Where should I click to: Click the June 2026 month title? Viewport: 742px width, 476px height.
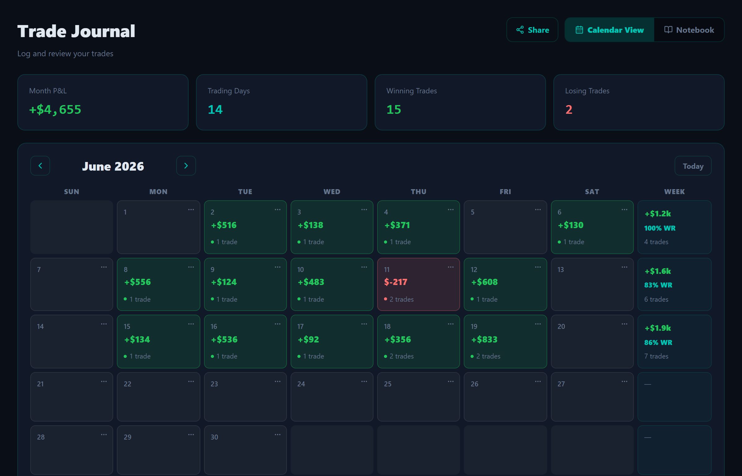pyautogui.click(x=113, y=166)
